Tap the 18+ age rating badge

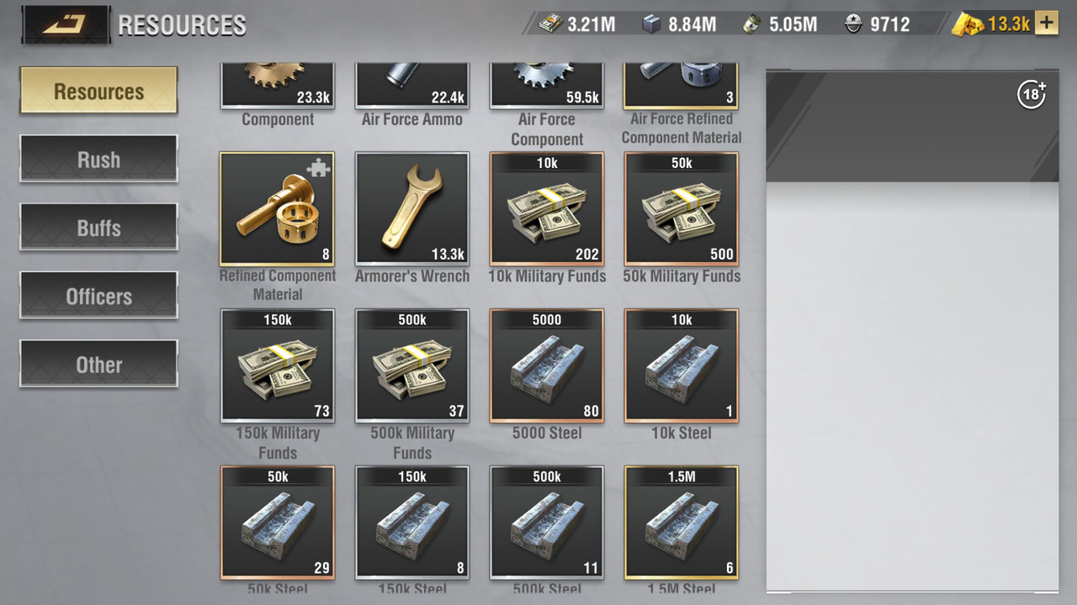click(x=1032, y=94)
